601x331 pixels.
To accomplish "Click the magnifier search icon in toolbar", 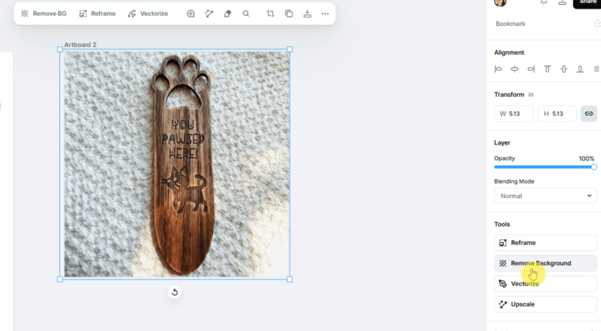I will click(x=246, y=14).
